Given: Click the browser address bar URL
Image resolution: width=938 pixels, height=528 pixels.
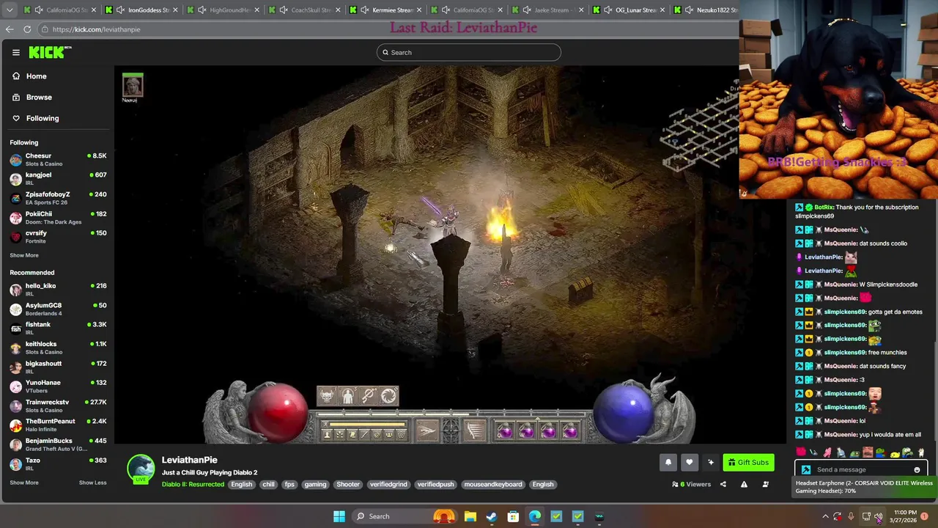Looking at the screenshot, I should (x=96, y=29).
